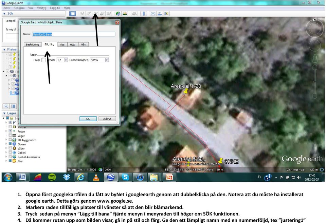Click the Arendal 1:23 yellow pushpin
This screenshot has width=326, height=223.
(186, 91)
